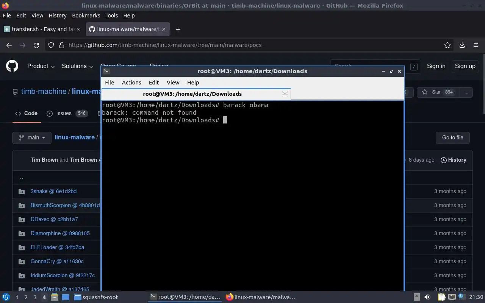Open a new Firefox tab with plus
485x303 pixels.
pyautogui.click(x=178, y=29)
